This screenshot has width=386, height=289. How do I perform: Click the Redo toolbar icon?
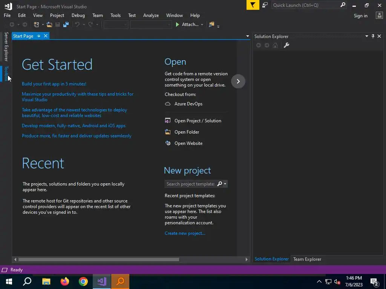(90, 24)
